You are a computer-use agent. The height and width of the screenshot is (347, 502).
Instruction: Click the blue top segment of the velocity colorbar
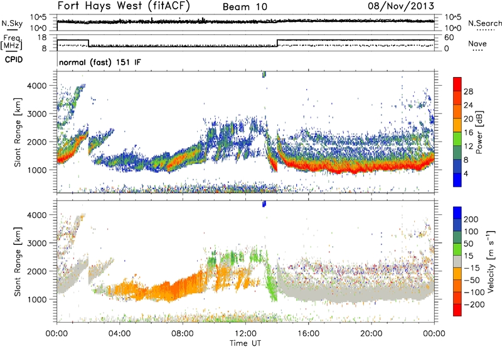pos(457,213)
